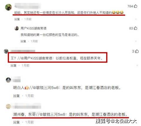Reply to the 王? comment

pos(14,65)
